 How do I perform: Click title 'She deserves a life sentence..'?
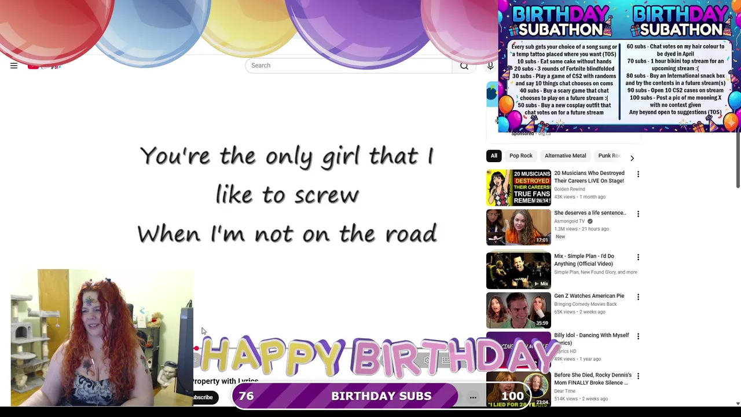pyautogui.click(x=590, y=213)
